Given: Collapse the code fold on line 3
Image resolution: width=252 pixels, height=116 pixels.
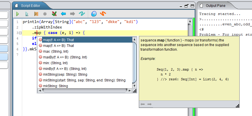Looking at the screenshot, I should point(20,33).
